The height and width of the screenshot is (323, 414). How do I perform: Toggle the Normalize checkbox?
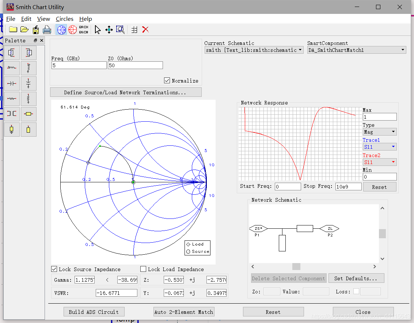click(x=167, y=80)
